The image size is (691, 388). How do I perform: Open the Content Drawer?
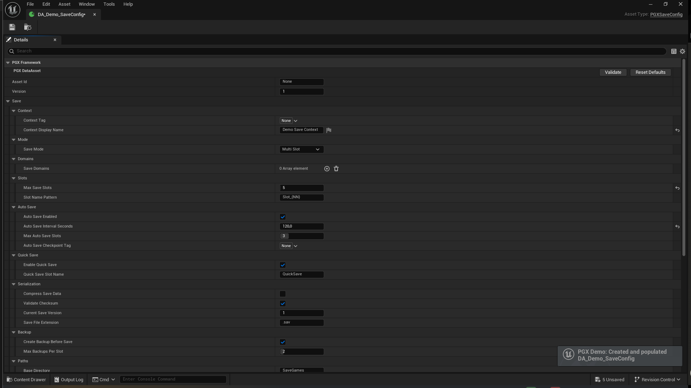pyautogui.click(x=26, y=379)
